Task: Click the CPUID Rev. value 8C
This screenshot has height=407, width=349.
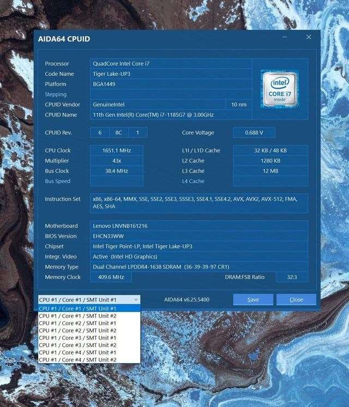Action: click(x=118, y=133)
